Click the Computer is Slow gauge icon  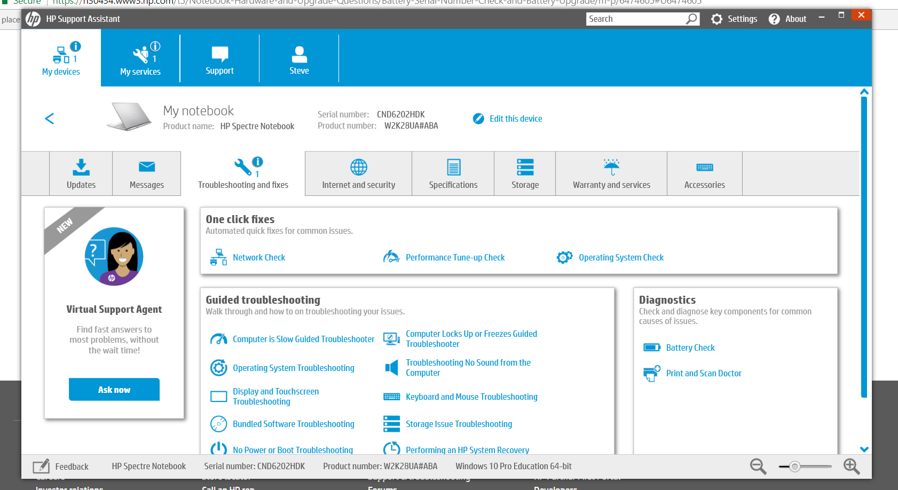tap(218, 339)
